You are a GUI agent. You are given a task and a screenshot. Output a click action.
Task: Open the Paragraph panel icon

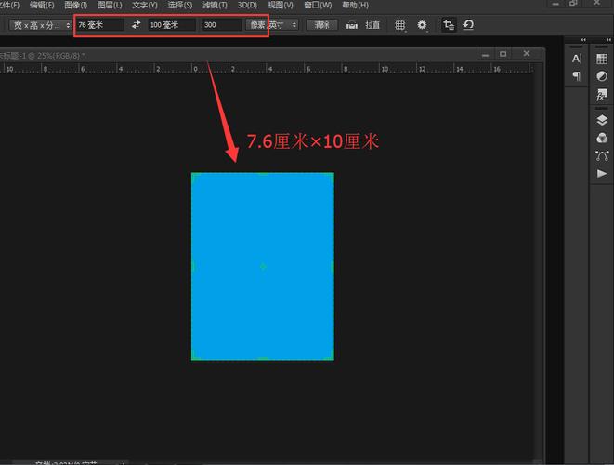point(577,75)
